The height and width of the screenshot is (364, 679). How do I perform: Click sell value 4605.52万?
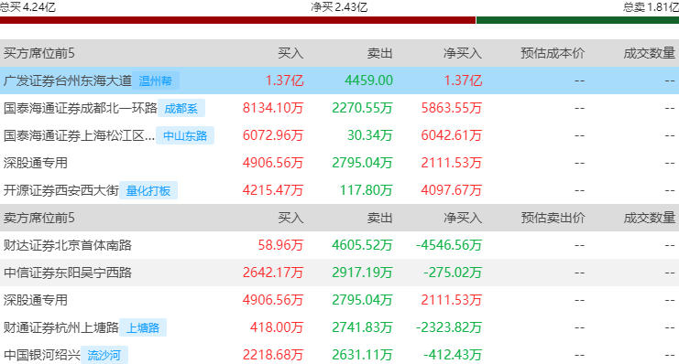363,245
